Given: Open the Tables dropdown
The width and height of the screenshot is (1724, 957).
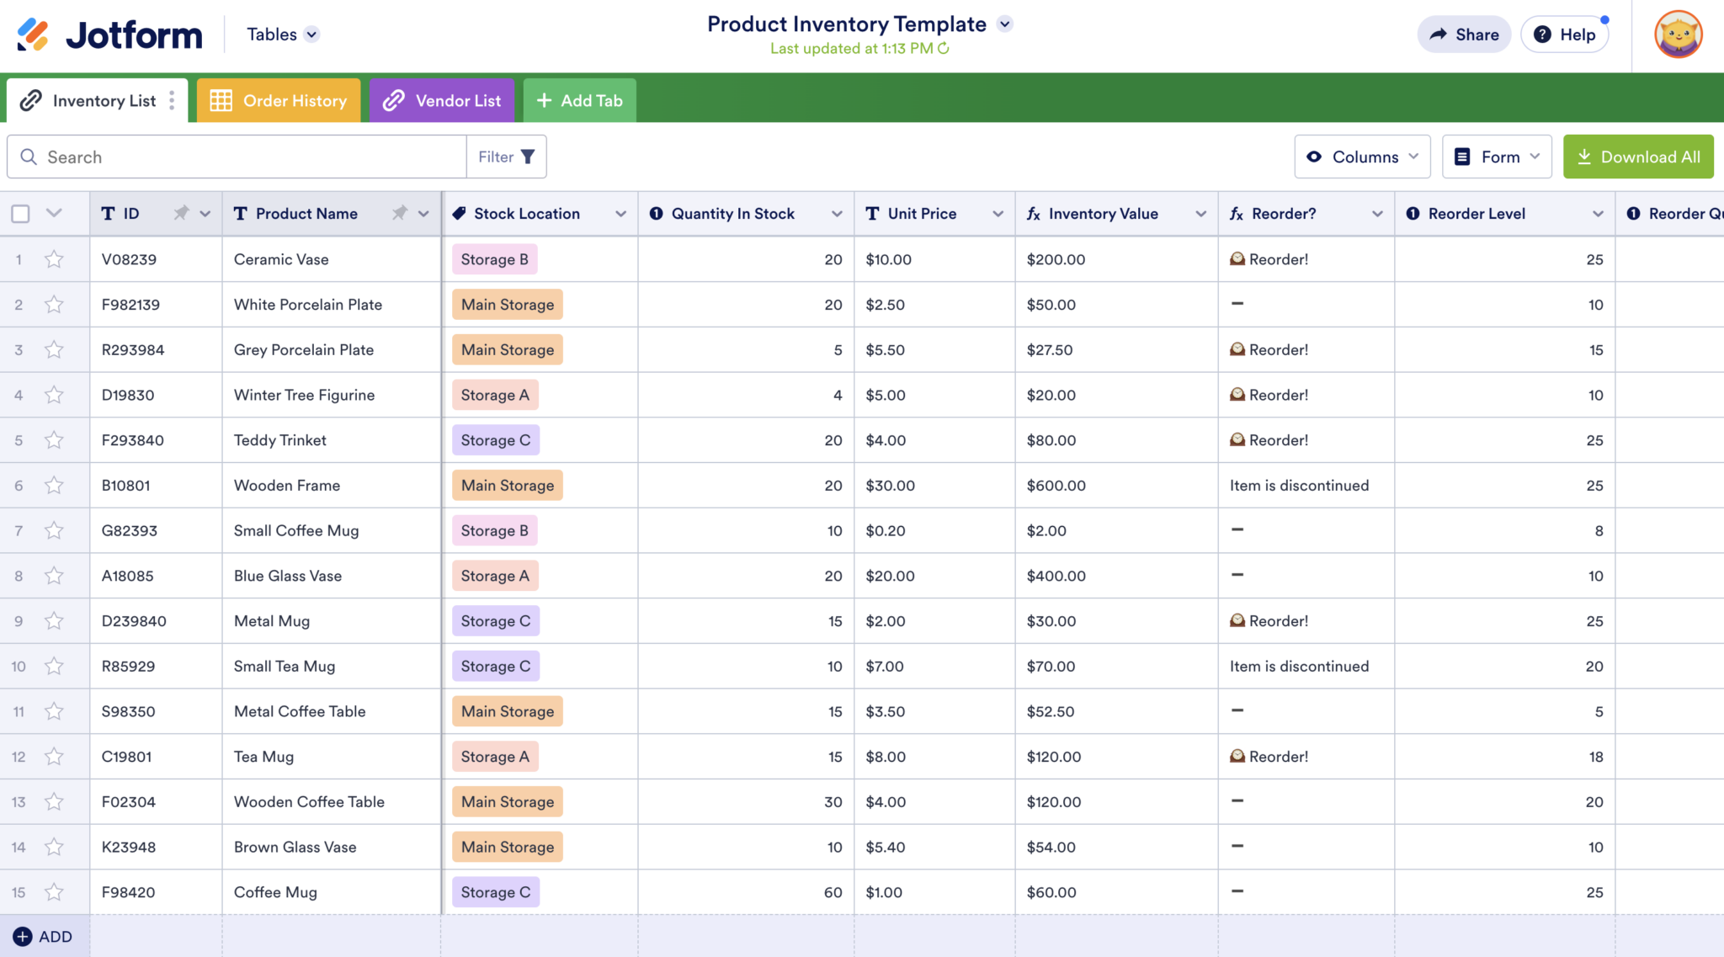Looking at the screenshot, I should [282, 35].
